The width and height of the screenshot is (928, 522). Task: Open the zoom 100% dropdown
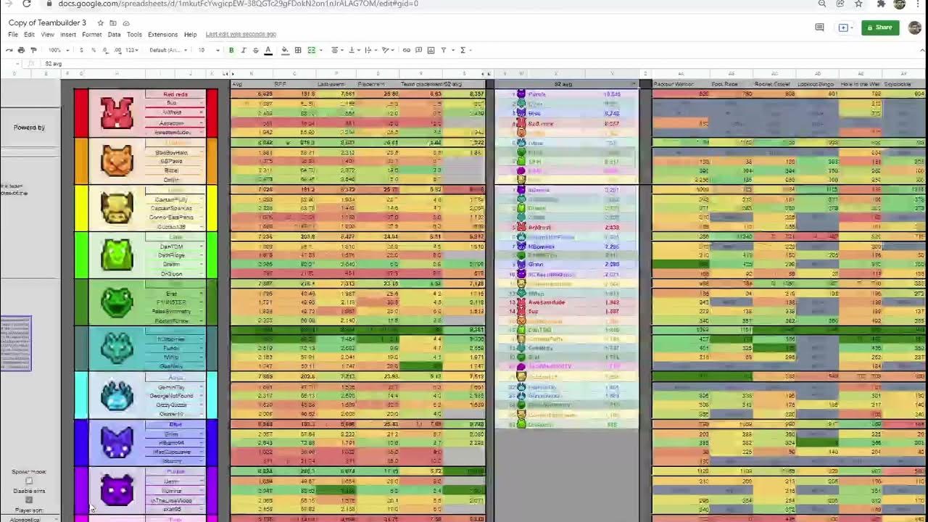pos(57,50)
